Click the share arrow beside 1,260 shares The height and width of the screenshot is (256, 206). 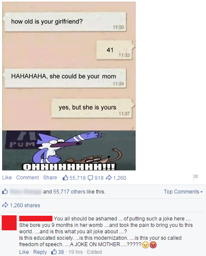click(x=5, y=205)
